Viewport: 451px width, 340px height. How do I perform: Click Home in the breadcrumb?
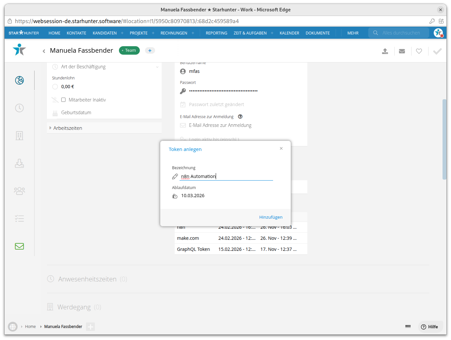point(30,327)
